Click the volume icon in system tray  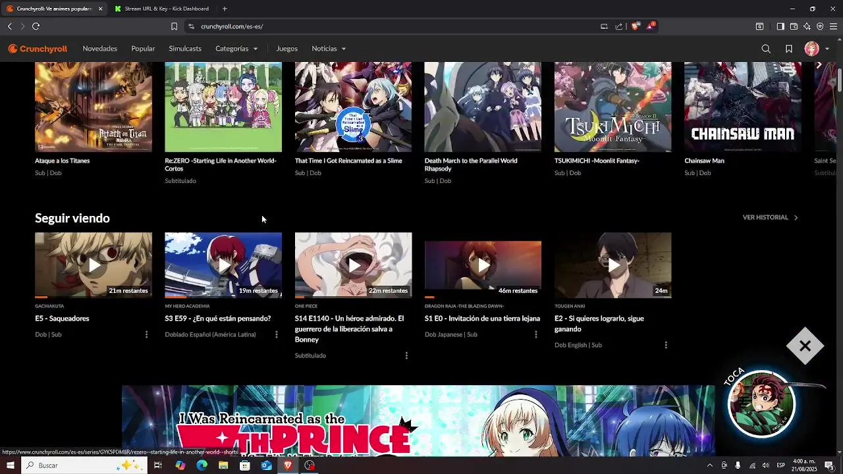[765, 465]
